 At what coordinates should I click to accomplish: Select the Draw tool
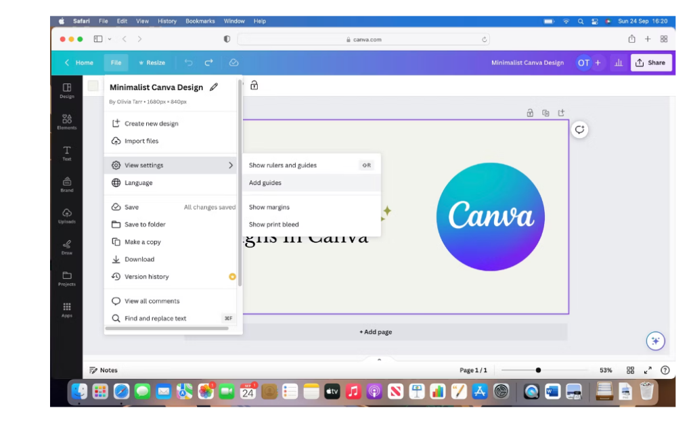point(67,248)
